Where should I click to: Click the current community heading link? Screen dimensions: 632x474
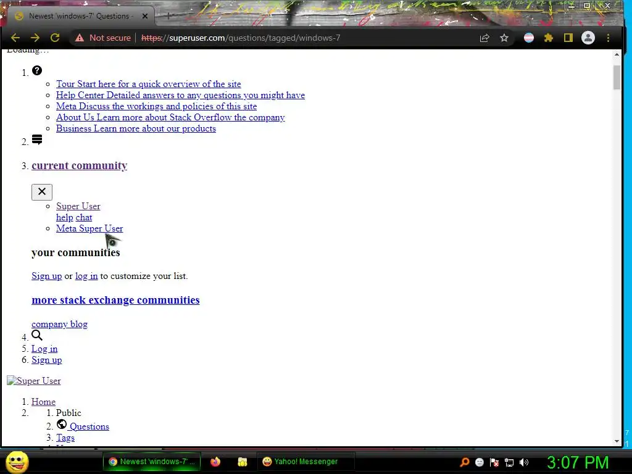coord(80,165)
